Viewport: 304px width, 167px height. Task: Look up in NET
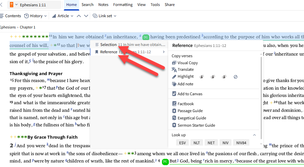(211, 143)
